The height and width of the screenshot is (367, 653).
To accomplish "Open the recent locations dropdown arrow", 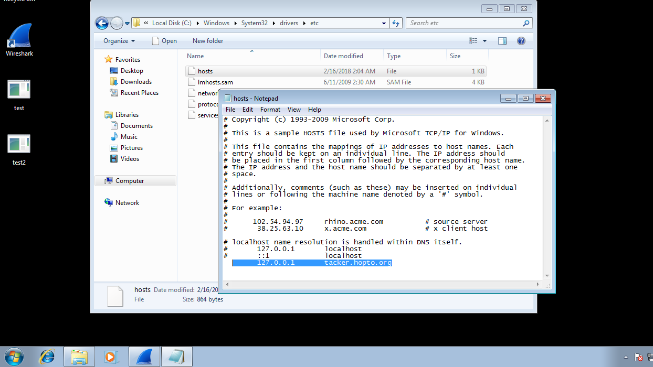I will [127, 24].
